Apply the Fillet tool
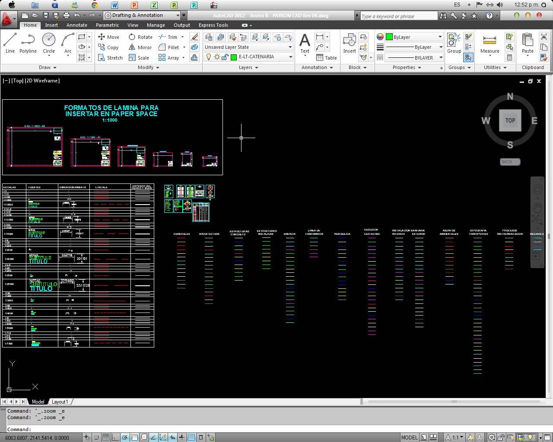553x442 pixels. 169,47
